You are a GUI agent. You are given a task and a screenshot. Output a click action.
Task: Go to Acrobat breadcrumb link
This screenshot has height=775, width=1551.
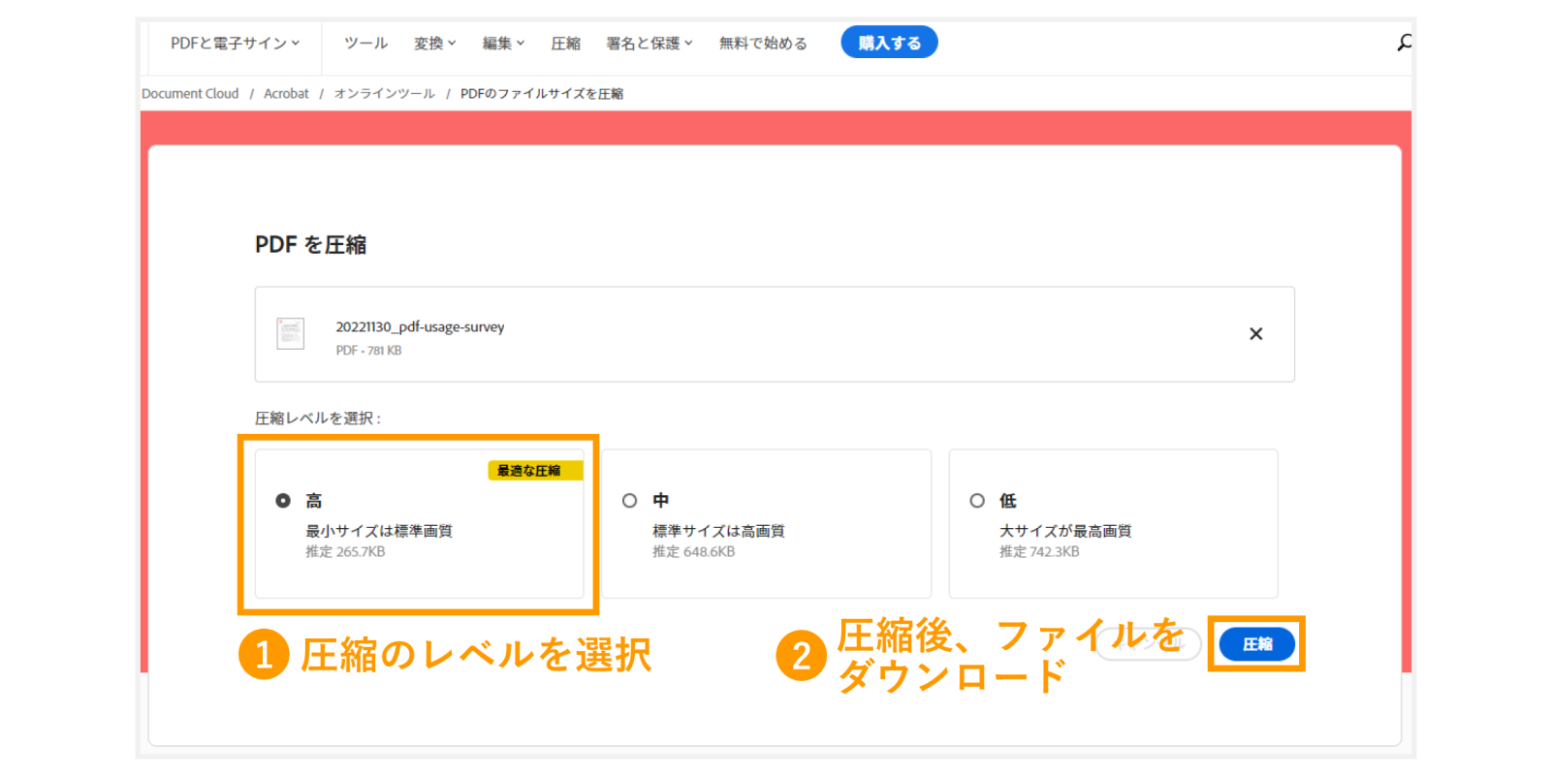tap(286, 94)
